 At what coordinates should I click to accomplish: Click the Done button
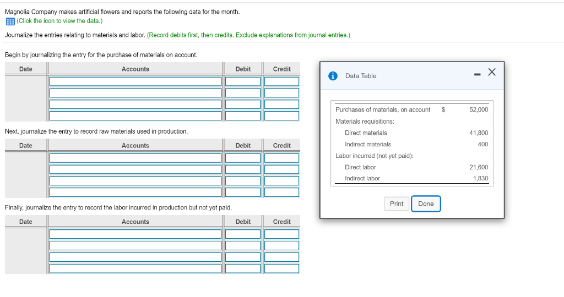click(x=426, y=204)
